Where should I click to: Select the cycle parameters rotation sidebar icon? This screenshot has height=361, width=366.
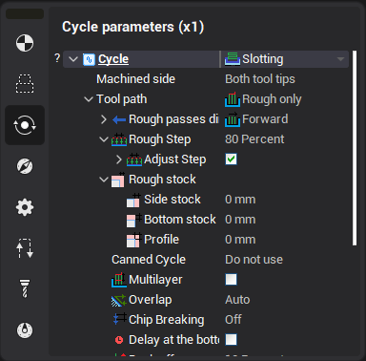pyautogui.click(x=25, y=125)
